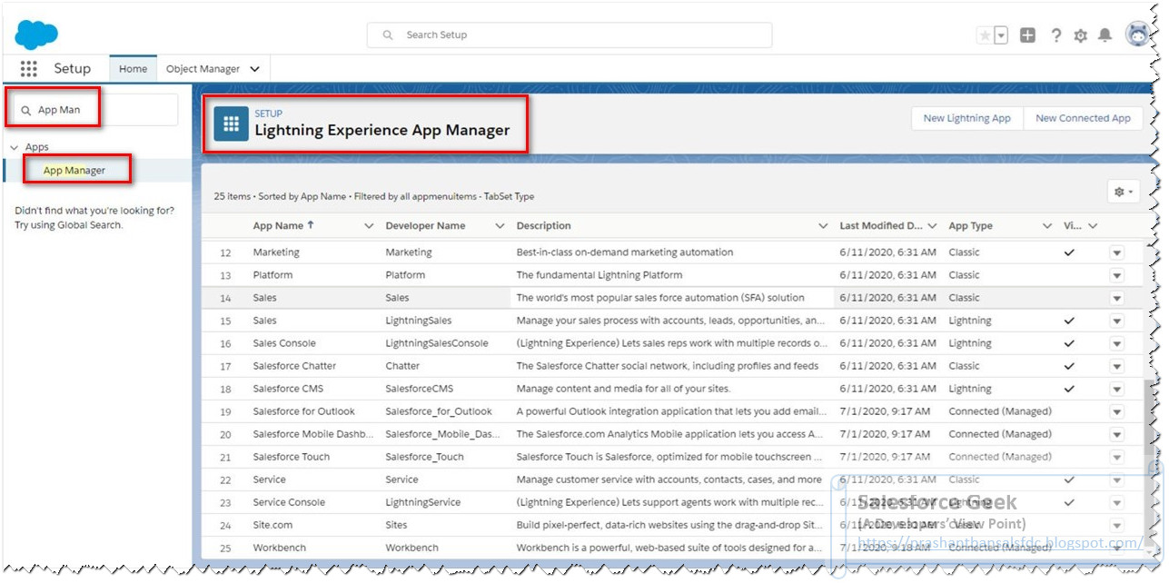Open row actions for Salesforce CMS
This screenshot has width=1169, height=583.
pos(1116,389)
